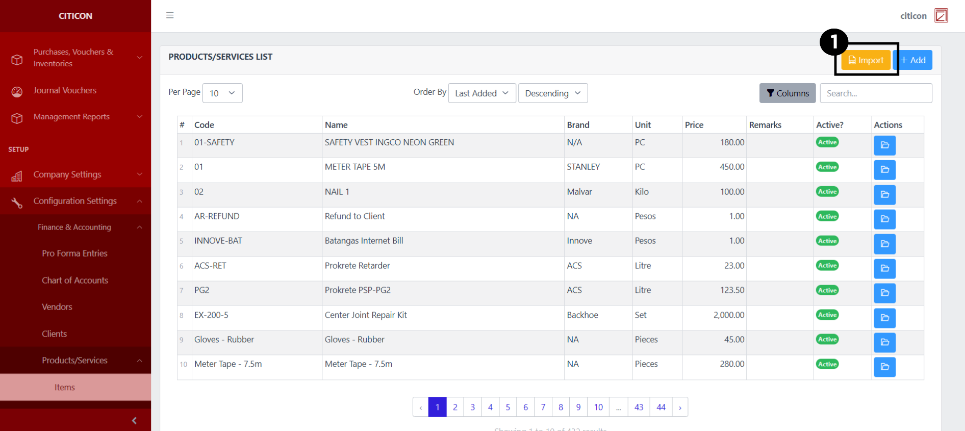Click Active badge for INNOVE-BAT row
Screen dimensions: 965x431
[x=827, y=241]
